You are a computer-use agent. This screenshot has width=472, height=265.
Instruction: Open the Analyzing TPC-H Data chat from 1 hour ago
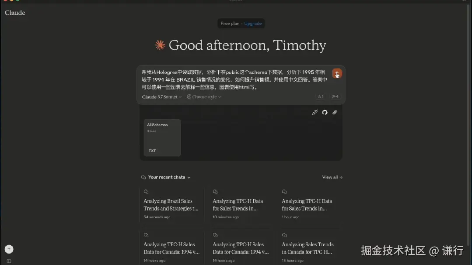coord(310,205)
